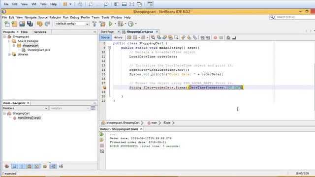This screenshot has height=177, width=315.
Task: Click the Redo arrow icon
Action: [x=47, y=24]
